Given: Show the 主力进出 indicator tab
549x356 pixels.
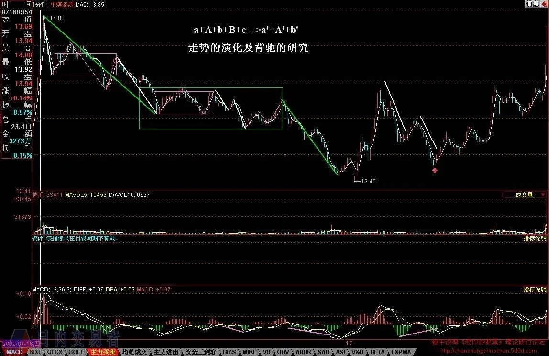Looking at the screenshot, I should coord(166,352).
